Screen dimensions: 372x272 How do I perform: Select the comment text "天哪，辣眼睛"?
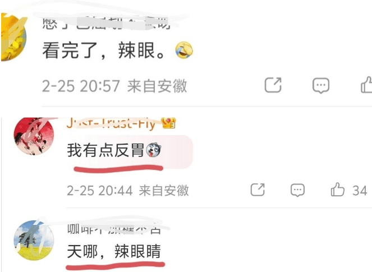114,251
